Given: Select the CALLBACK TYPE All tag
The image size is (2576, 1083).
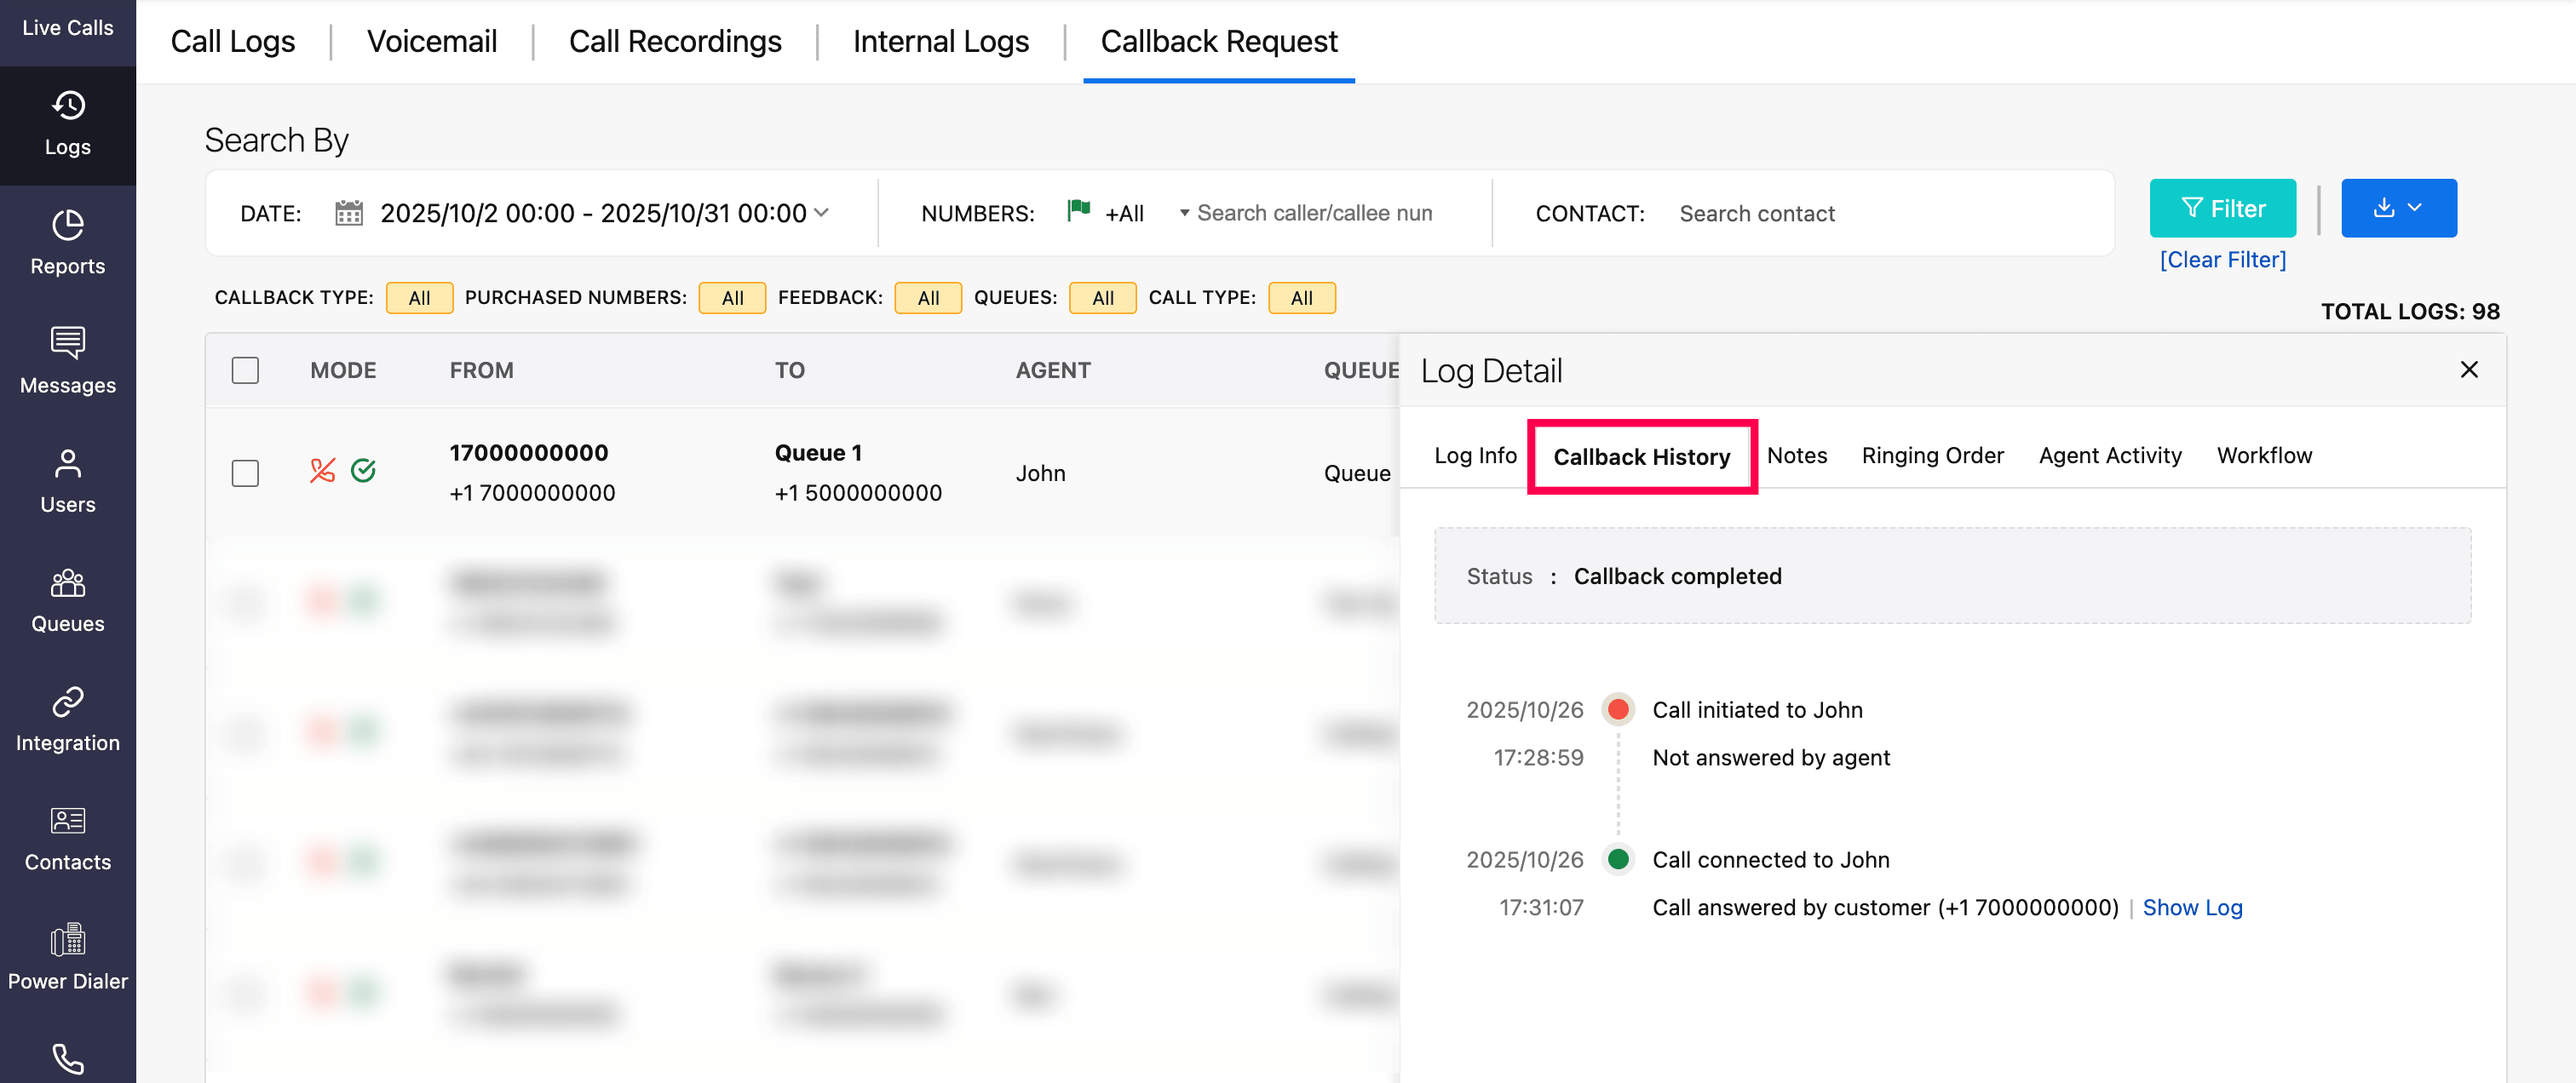Looking at the screenshot, I should [419, 298].
